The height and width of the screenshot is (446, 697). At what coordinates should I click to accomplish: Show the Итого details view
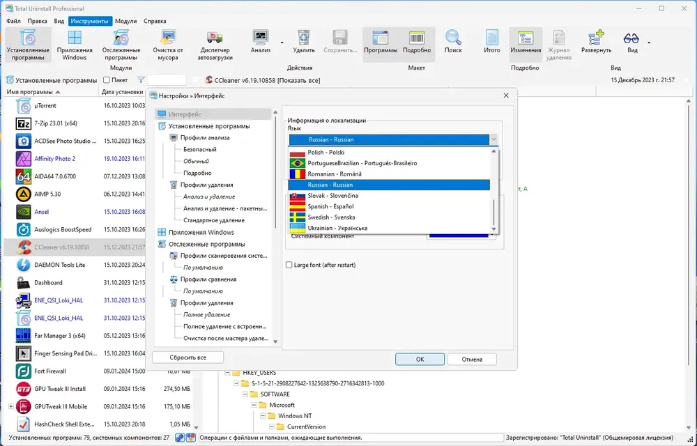coord(491,43)
